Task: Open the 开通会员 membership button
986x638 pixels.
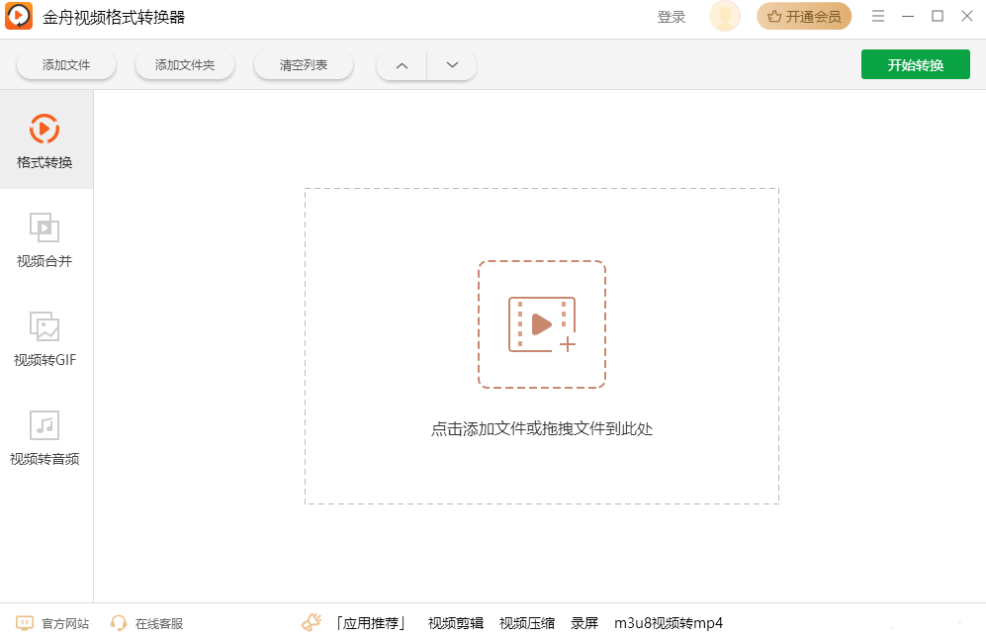Action: (x=804, y=17)
